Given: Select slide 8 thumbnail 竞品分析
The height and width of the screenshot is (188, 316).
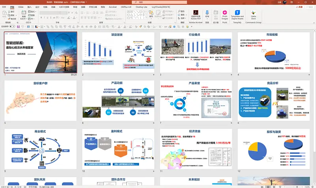Looking at the screenshot, I should click(273, 101).
